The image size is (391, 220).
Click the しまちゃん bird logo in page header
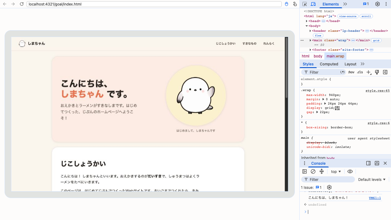[x=22, y=44]
